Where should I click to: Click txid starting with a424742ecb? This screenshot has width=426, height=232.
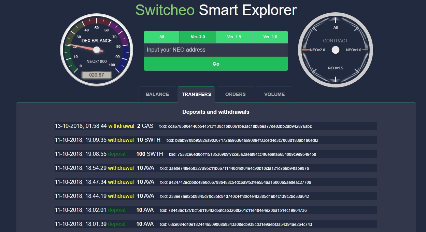pos(236,182)
